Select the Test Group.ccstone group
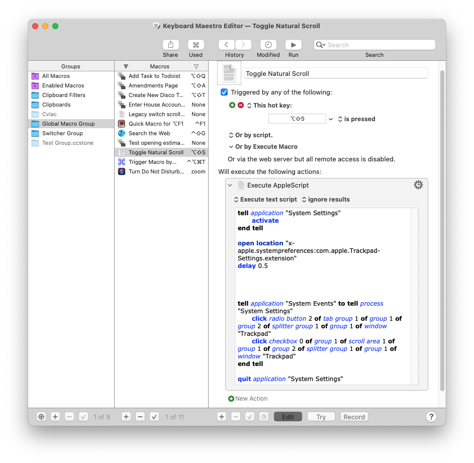The height and width of the screenshot is (463, 474). [x=71, y=143]
